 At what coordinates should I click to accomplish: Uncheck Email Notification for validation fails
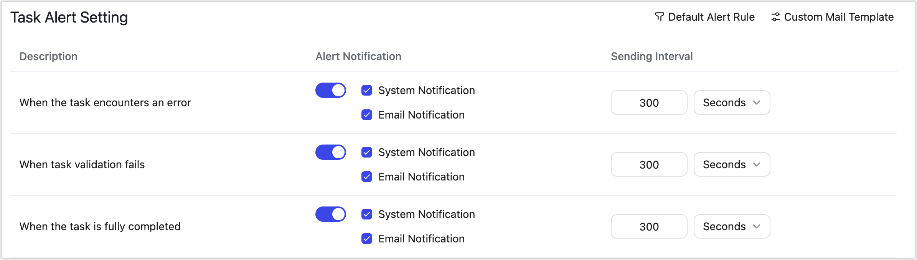[x=367, y=177]
